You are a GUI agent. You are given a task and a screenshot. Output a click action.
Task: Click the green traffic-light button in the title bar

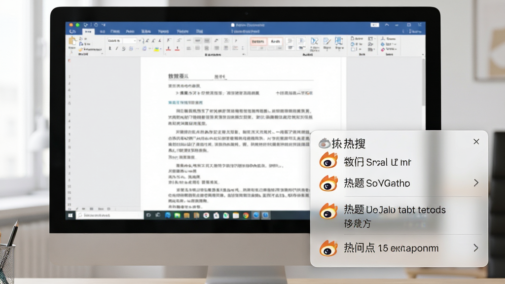click(x=77, y=25)
